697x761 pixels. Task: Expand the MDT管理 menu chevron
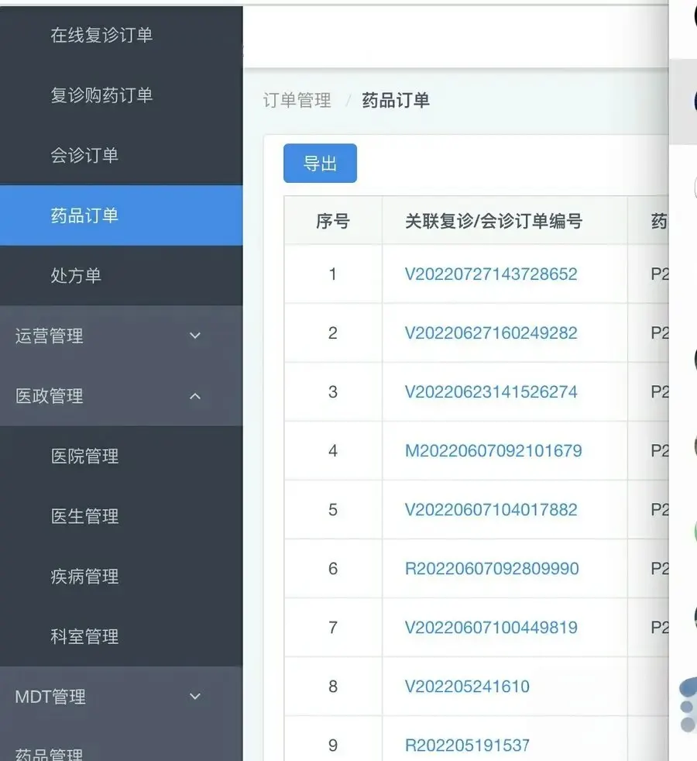tap(195, 697)
